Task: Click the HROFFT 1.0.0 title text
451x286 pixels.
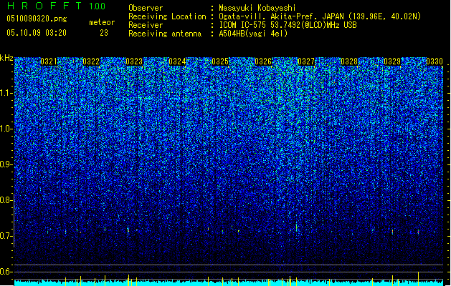Action: click(x=56, y=6)
